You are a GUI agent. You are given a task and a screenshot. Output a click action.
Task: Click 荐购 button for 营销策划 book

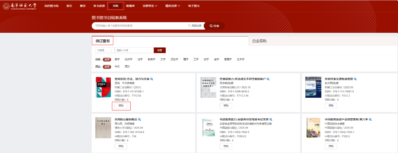point(121,106)
